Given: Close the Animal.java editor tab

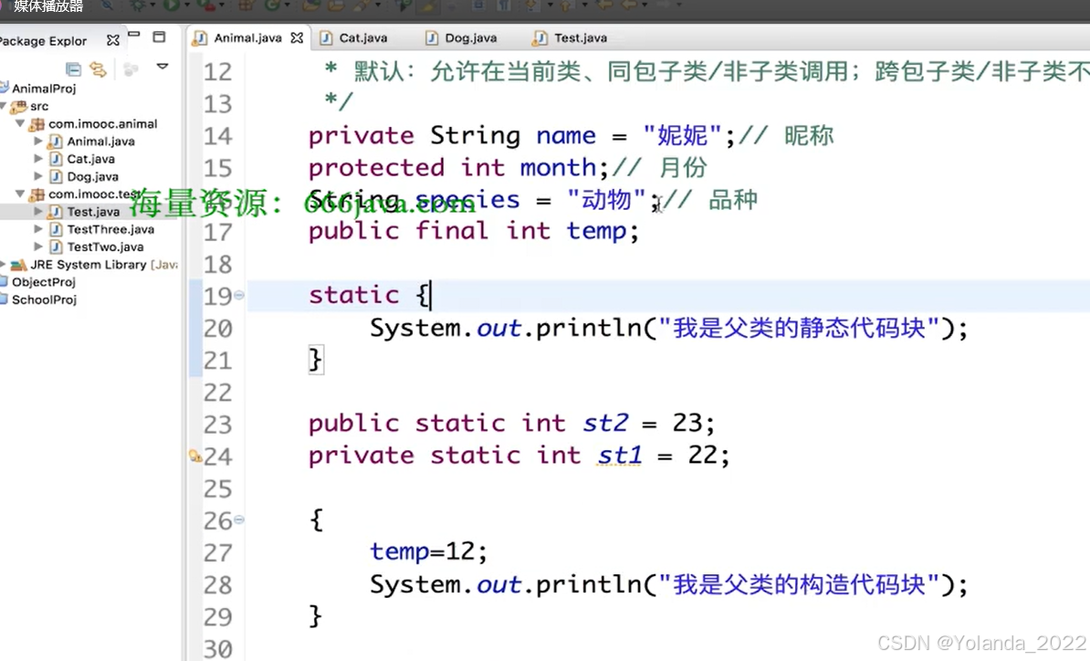Looking at the screenshot, I should (x=297, y=37).
